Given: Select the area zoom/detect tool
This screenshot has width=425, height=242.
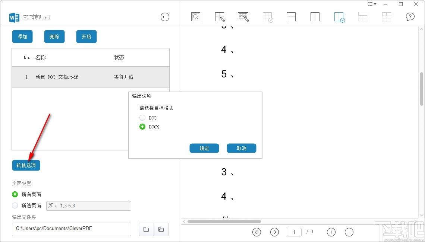Looking at the screenshot, I should [195, 17].
